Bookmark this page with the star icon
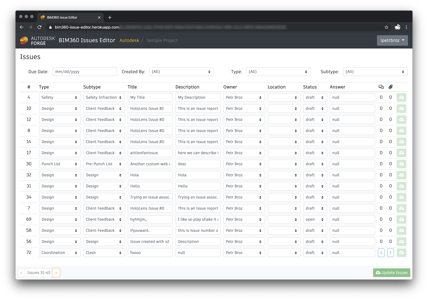The image size is (428, 300). [386, 27]
